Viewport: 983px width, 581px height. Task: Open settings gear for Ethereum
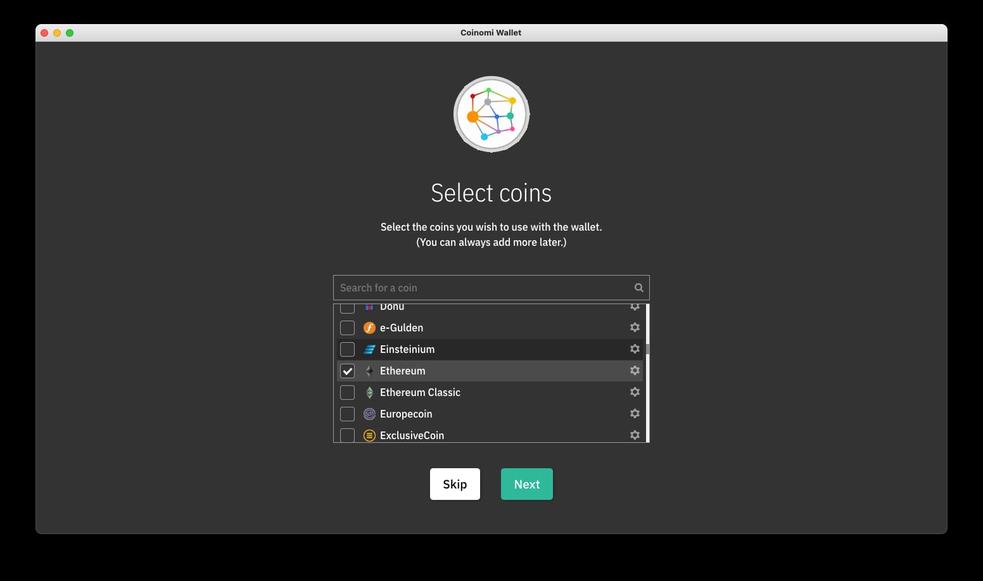point(635,371)
